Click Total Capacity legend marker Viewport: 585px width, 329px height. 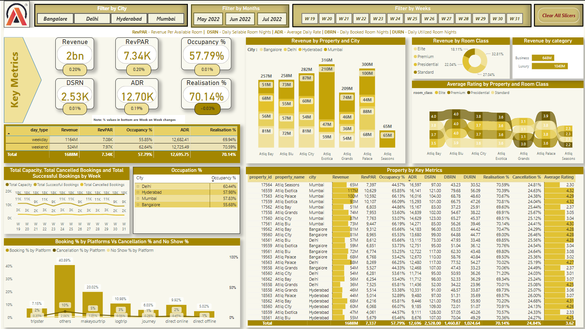(7, 185)
